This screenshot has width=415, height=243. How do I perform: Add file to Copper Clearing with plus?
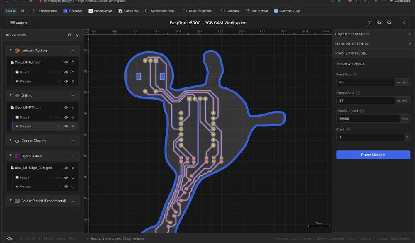73,141
